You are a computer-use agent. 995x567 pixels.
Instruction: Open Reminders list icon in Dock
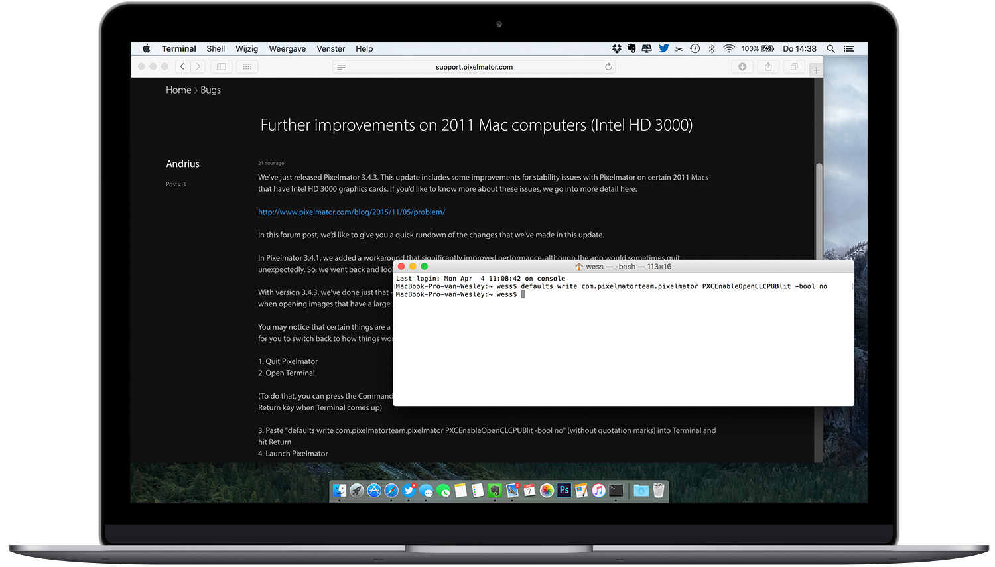[x=478, y=491]
